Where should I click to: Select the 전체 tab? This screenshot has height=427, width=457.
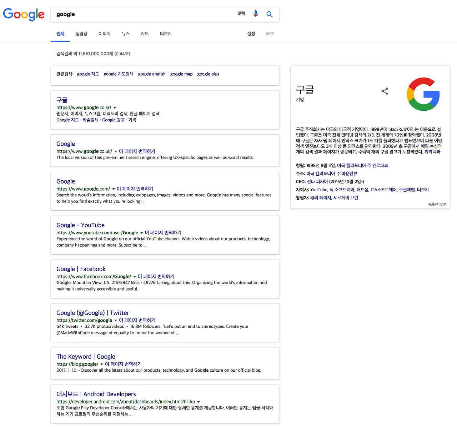(60, 34)
